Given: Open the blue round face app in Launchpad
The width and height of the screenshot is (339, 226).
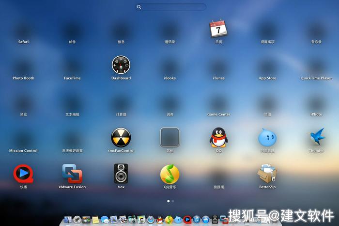Looking at the screenshot, I should tap(267, 137).
